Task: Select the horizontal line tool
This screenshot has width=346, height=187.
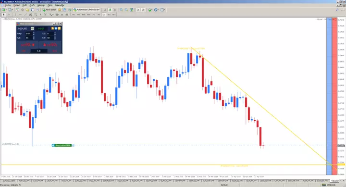Action: [x=20, y=14]
